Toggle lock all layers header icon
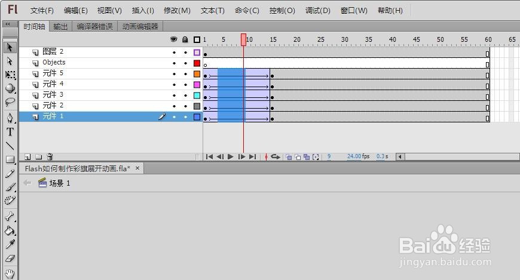520x280 pixels. (185, 39)
